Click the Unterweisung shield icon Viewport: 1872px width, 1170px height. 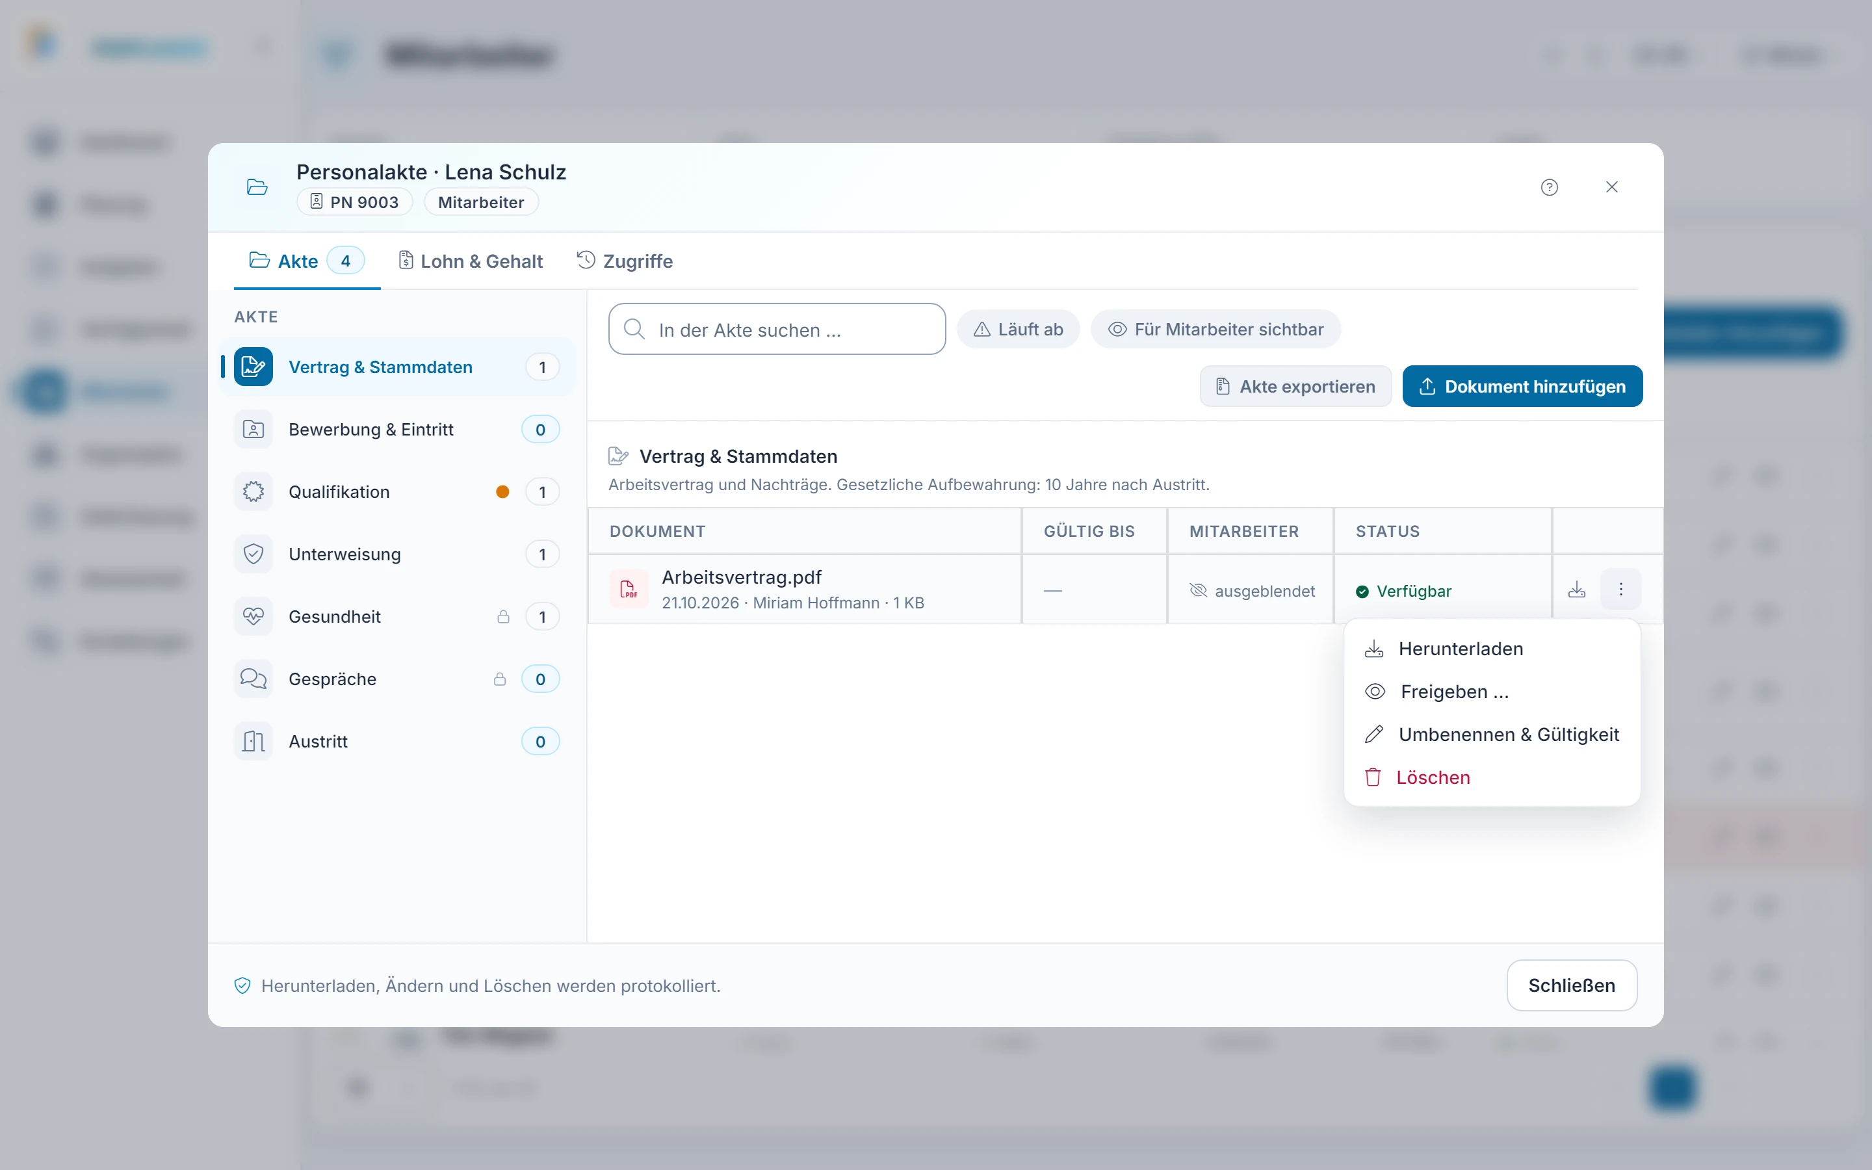tap(253, 554)
